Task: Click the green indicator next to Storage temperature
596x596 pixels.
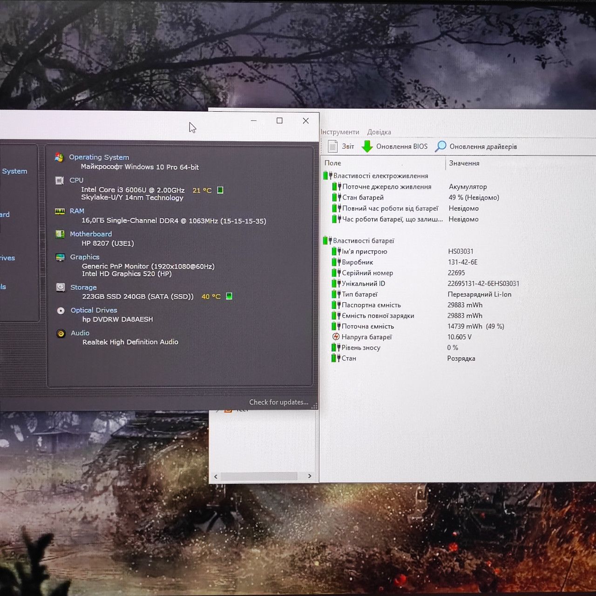Action: (x=229, y=296)
